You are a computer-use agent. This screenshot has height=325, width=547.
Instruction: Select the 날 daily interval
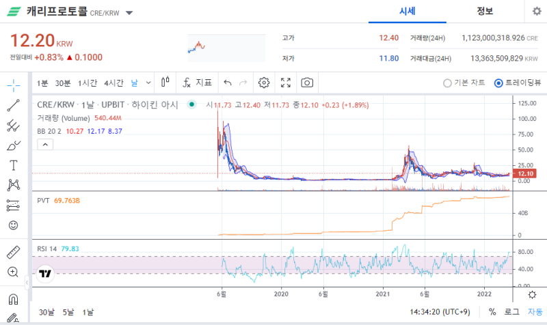pyautogui.click(x=134, y=83)
